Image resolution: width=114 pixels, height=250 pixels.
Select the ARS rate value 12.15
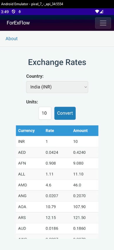[51, 218]
